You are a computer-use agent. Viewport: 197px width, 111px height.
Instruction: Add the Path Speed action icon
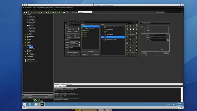tap(131, 50)
